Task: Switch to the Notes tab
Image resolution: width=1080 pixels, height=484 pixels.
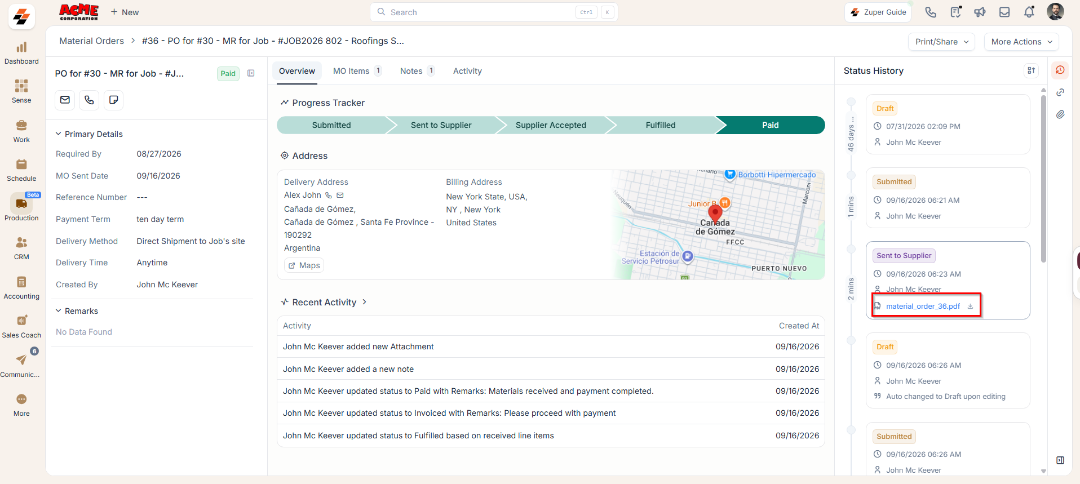Action: point(417,71)
